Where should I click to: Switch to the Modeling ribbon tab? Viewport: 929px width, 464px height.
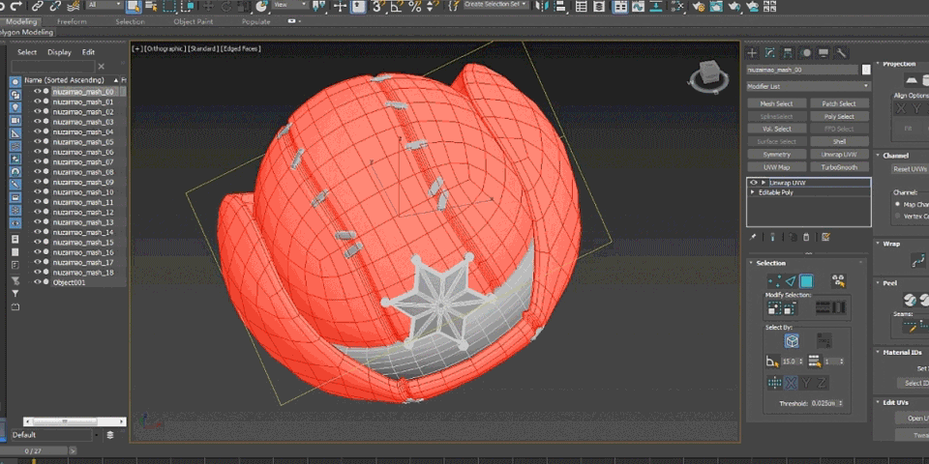click(21, 22)
